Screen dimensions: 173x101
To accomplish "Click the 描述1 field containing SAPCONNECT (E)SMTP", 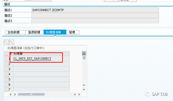I will [x=95, y=10].
